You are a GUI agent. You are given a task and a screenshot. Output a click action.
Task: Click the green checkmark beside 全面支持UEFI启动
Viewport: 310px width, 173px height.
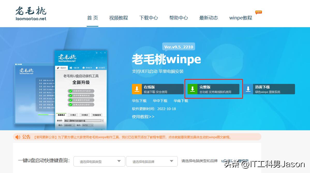(70, 90)
